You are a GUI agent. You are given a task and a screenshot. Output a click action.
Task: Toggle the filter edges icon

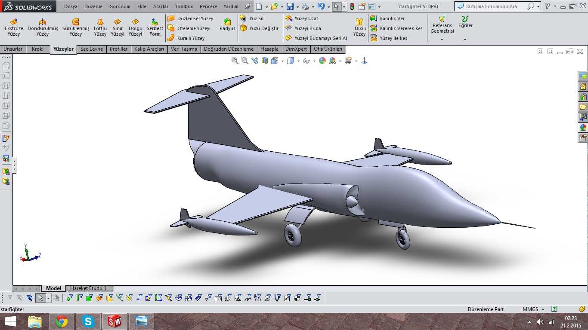click(79, 297)
